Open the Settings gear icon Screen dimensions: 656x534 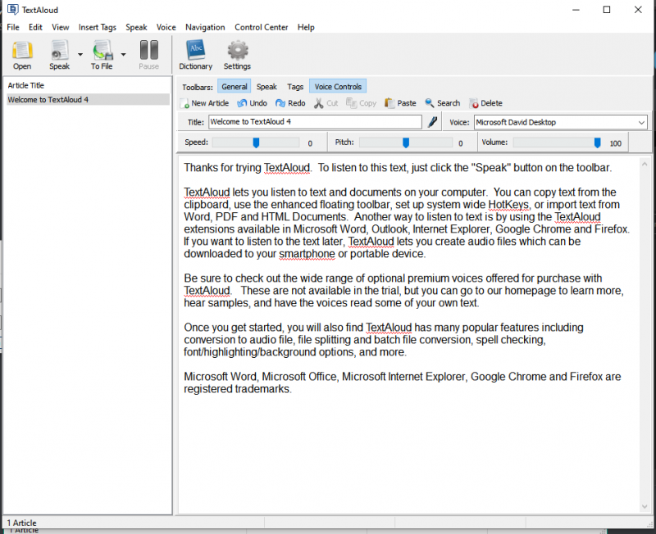pos(237,55)
